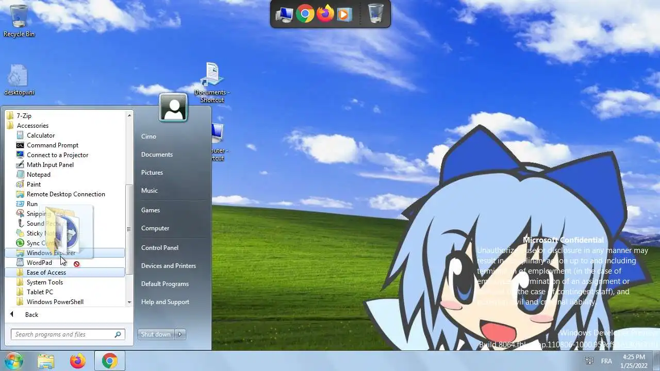Screen dimensions: 660x371
Task: Open Sound Recorder entry icon
Action: pyautogui.click(x=20, y=224)
